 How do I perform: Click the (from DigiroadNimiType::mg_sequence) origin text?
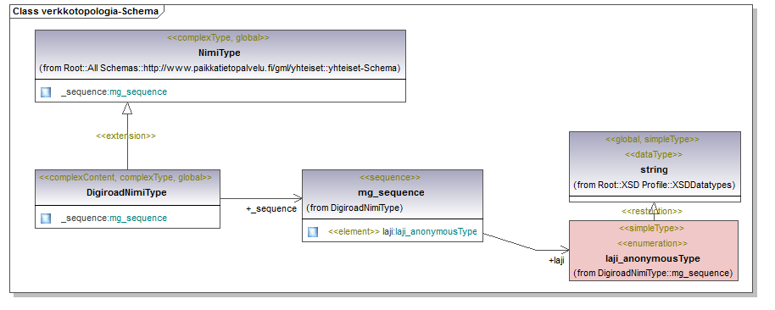pyautogui.click(x=653, y=273)
